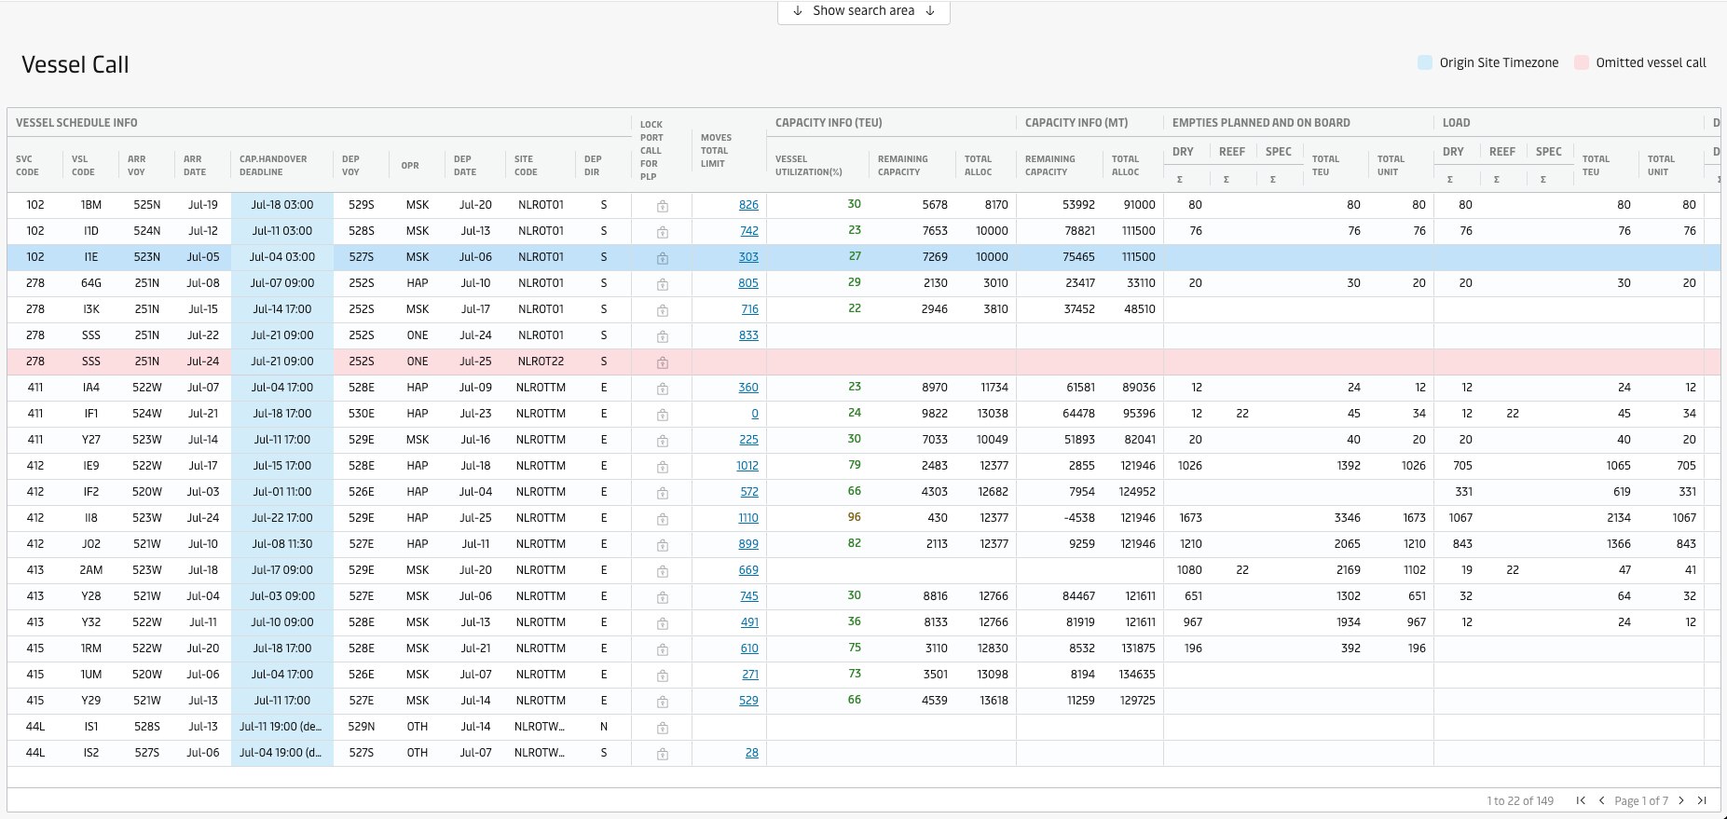
Task: Click lock icon for omitted NLROT22 row
Action: pos(662,362)
